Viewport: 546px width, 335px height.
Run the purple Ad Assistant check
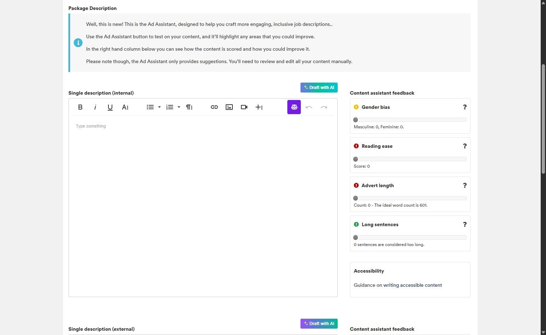294,107
